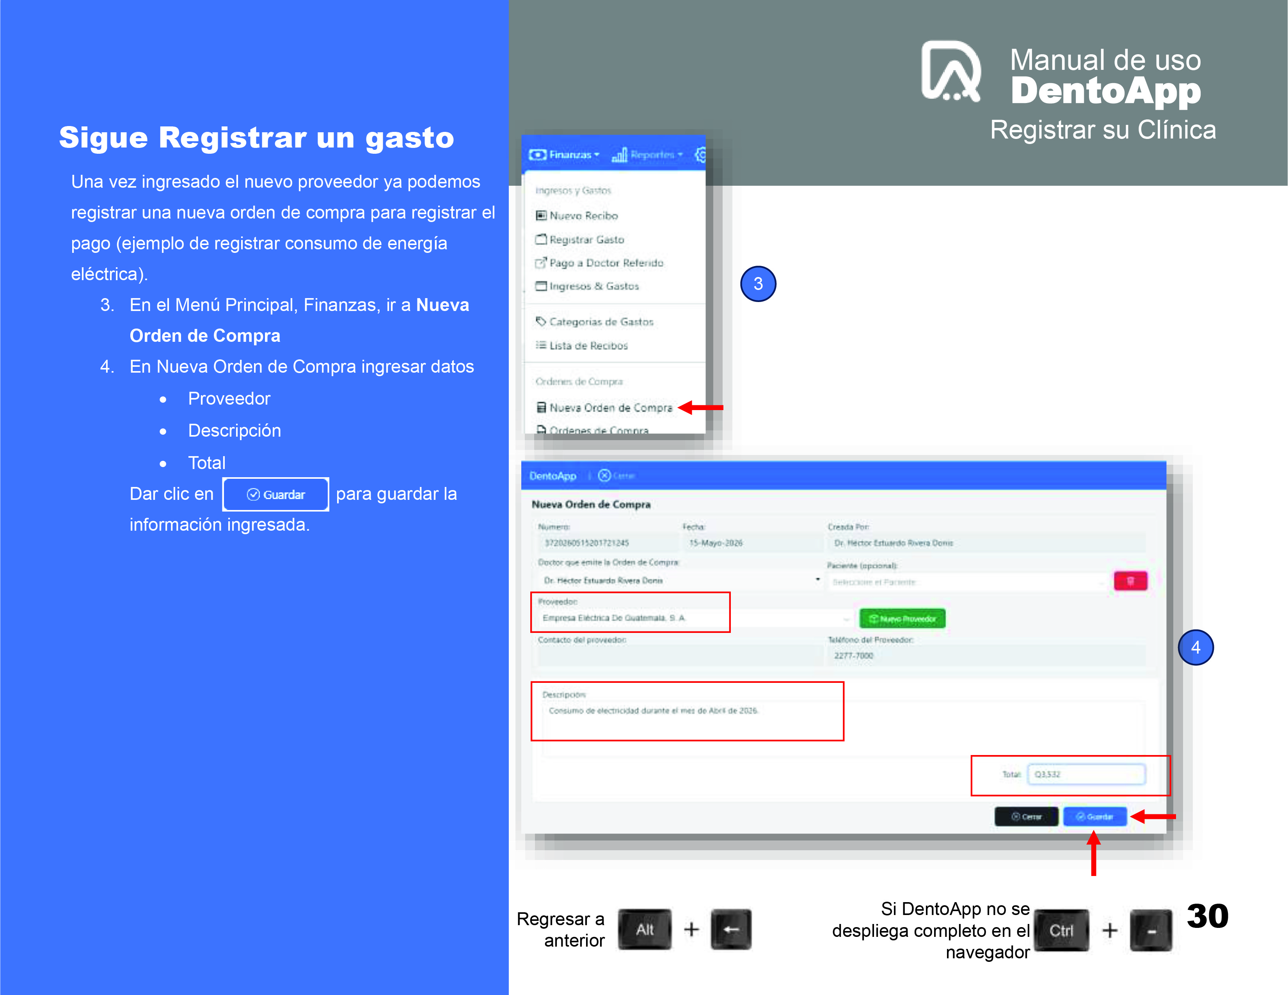1288x995 pixels.
Task: Click the blue Guardar button in the form
Action: click(x=1094, y=817)
